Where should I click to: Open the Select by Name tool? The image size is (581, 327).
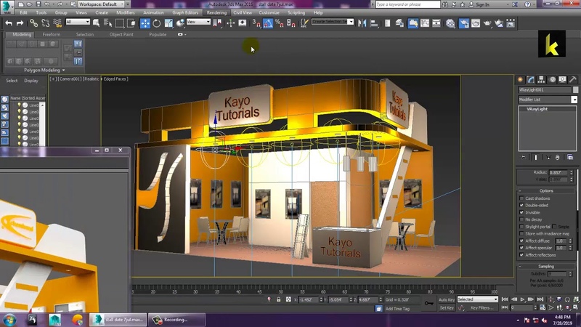[107, 23]
